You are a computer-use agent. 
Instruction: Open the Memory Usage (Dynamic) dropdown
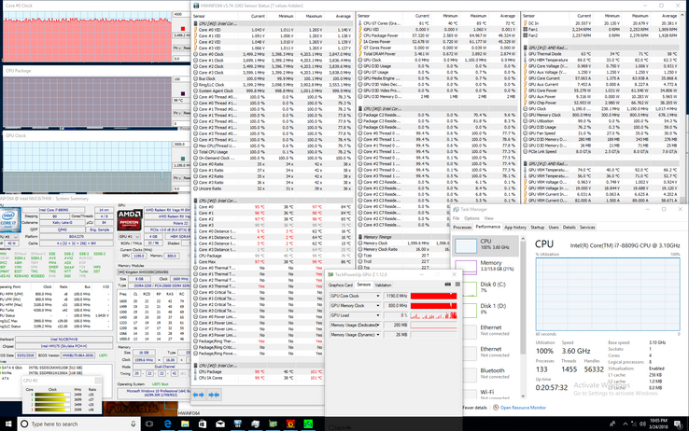click(x=377, y=334)
